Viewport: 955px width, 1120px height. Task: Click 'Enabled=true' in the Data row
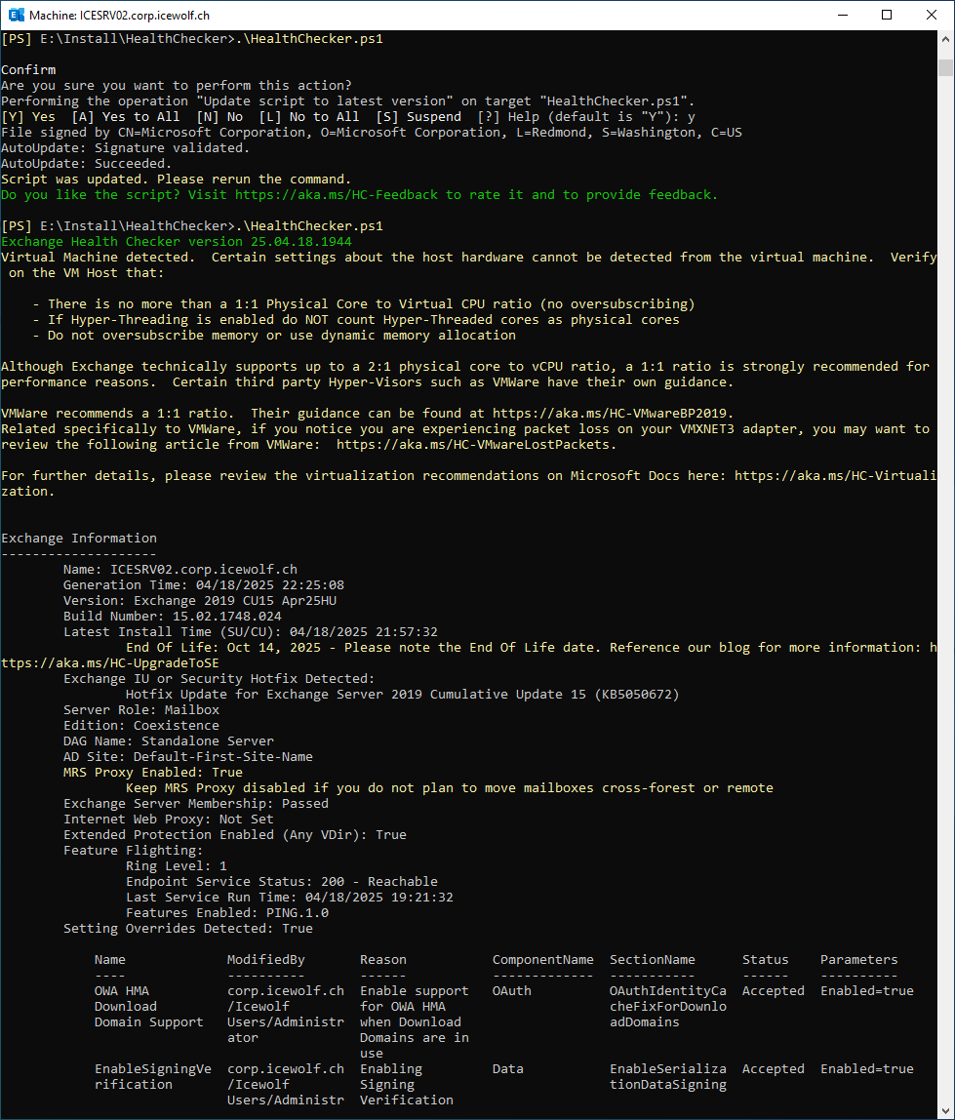[x=866, y=1069]
